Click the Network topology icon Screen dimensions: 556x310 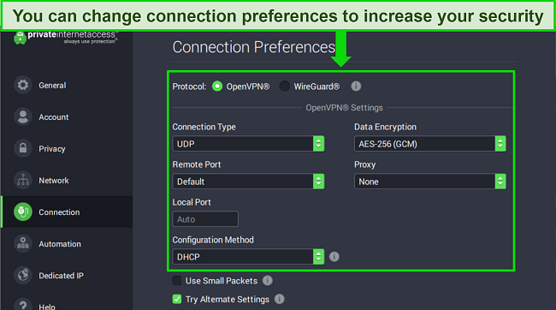point(23,180)
